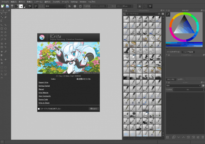Collapse the brush presets docker triangle
205x144 pixels.
(124, 11)
